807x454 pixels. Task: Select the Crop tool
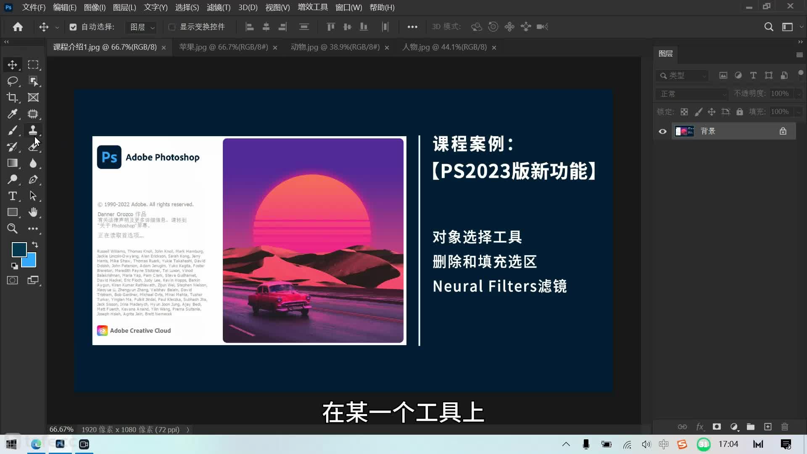[x=12, y=98]
